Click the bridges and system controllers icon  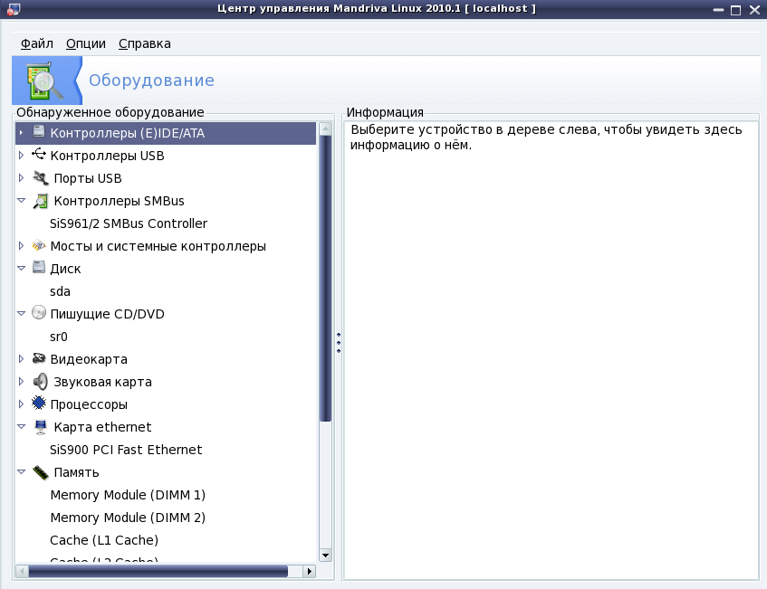pyautogui.click(x=39, y=245)
